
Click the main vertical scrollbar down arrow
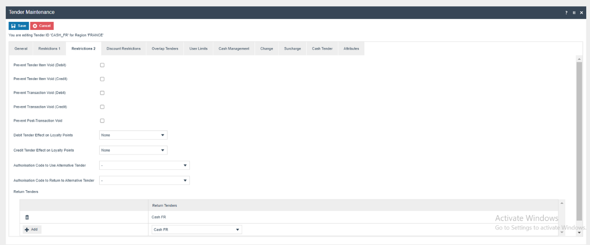(x=579, y=233)
